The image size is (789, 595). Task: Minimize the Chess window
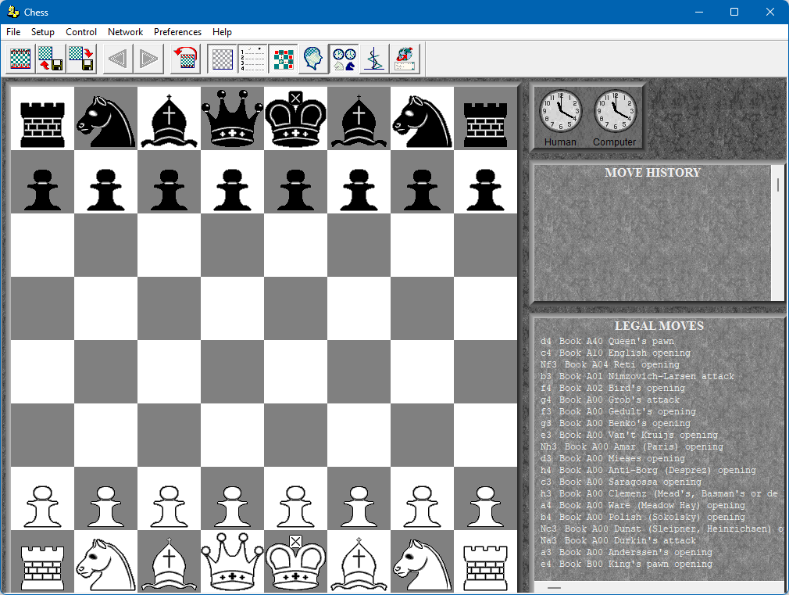699,12
